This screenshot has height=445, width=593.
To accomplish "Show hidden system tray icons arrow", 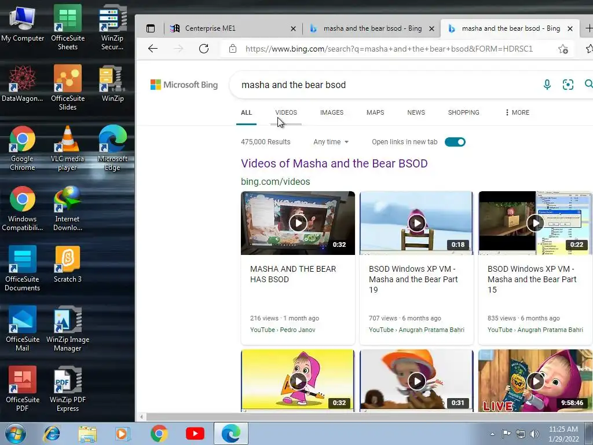I will (x=492, y=434).
